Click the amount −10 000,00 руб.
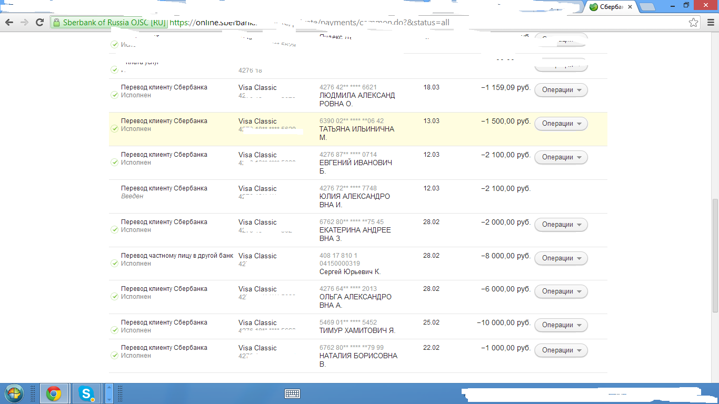Screen dimensions: 719x404 click(504, 322)
